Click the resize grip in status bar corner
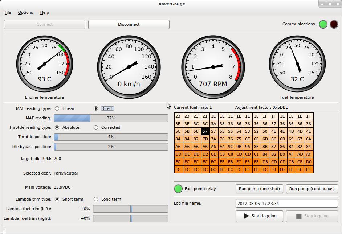Viewport: 342px width, 234px height. pos(4,230)
